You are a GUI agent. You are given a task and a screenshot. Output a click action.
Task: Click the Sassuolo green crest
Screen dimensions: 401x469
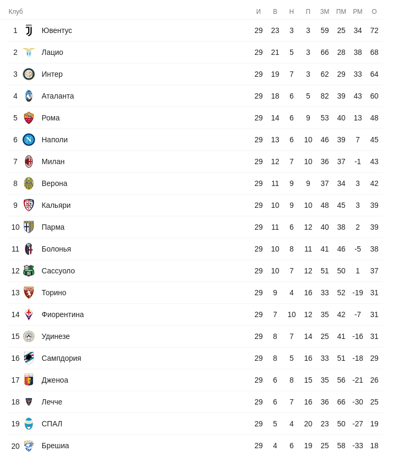pos(29,271)
